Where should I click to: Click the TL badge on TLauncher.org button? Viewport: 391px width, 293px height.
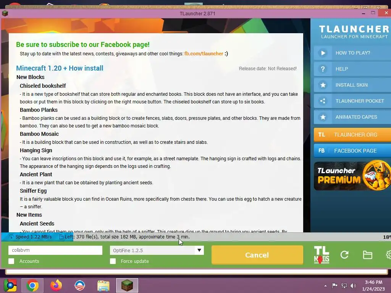click(x=322, y=135)
